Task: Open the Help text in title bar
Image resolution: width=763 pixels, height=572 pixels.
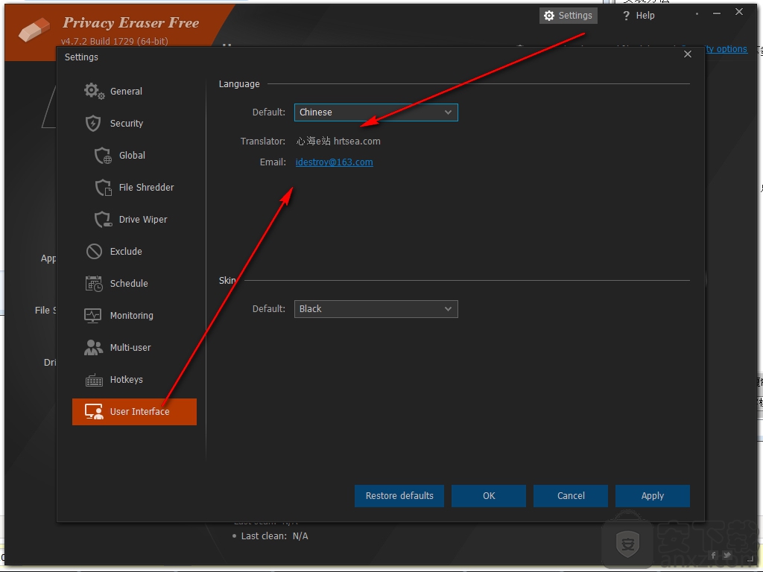Action: [645, 16]
